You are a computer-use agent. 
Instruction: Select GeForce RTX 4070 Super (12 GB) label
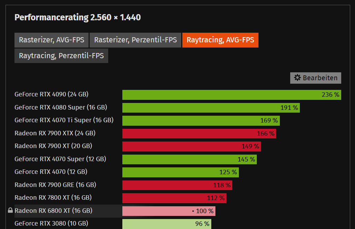[60, 159]
